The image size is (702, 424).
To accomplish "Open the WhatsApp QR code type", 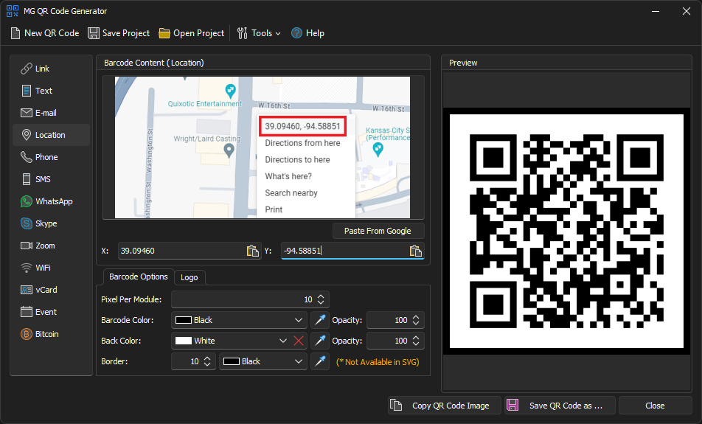I will [x=51, y=201].
